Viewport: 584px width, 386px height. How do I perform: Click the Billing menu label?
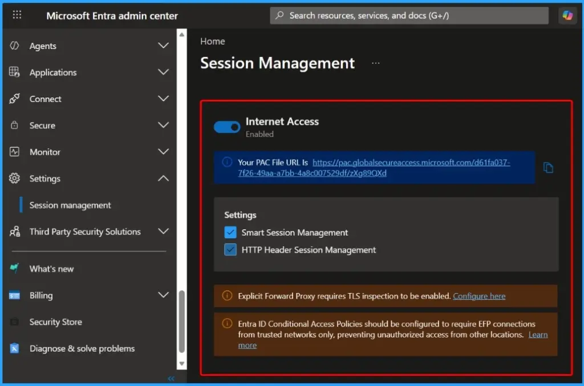[41, 295]
